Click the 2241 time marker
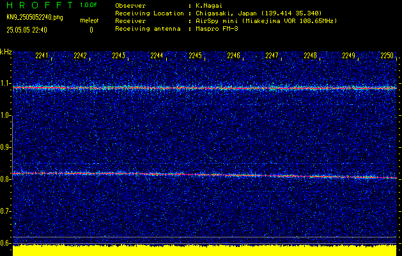402x256 pixels. 42,56
